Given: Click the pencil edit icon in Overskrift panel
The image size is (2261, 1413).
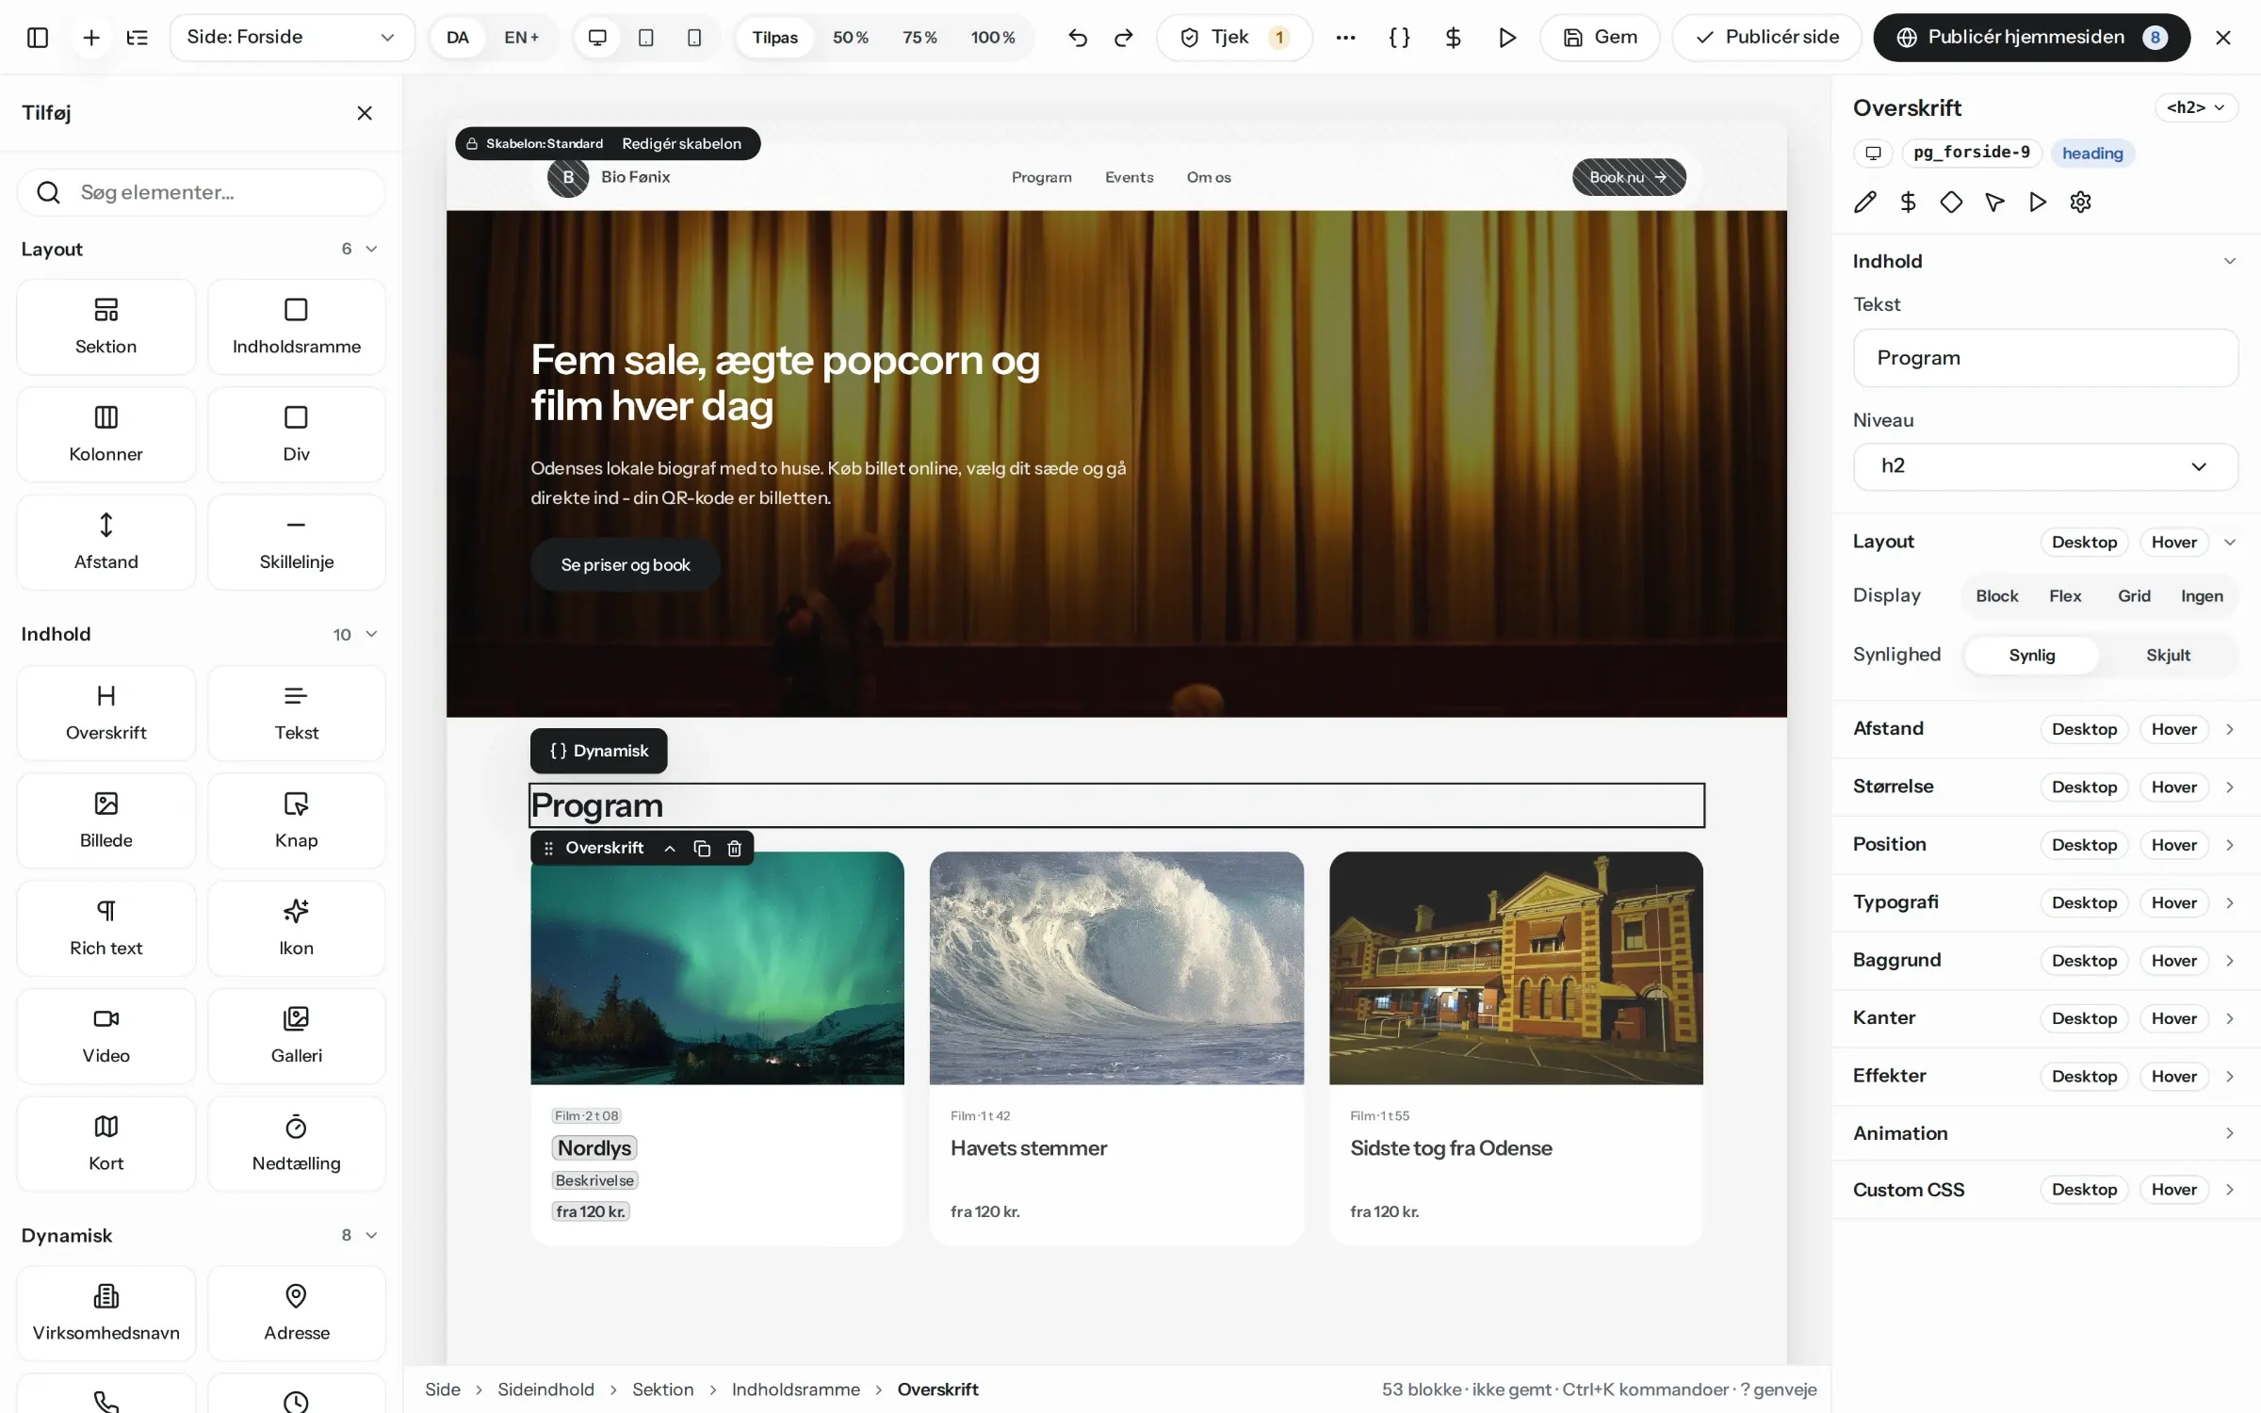Looking at the screenshot, I should click(x=1865, y=202).
